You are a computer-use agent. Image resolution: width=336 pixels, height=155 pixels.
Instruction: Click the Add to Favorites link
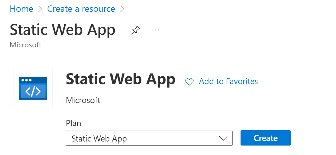click(228, 82)
